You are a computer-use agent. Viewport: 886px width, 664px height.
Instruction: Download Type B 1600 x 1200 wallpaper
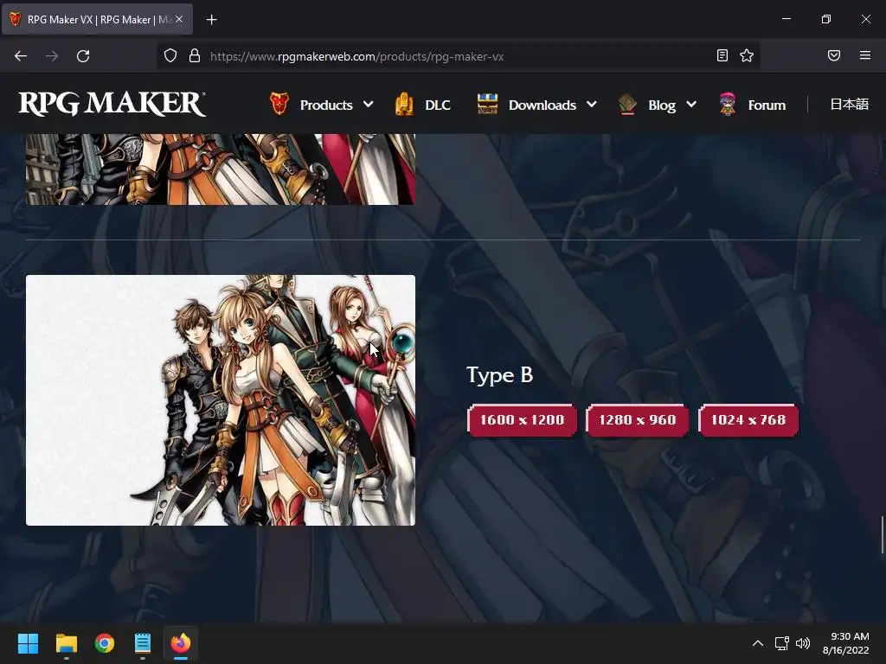coord(522,420)
